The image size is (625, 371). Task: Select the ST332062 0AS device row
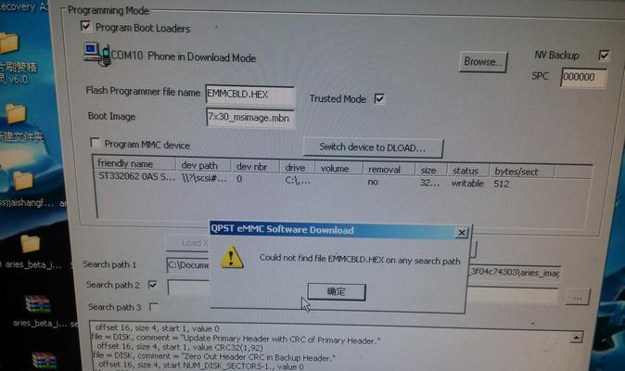[x=303, y=180]
